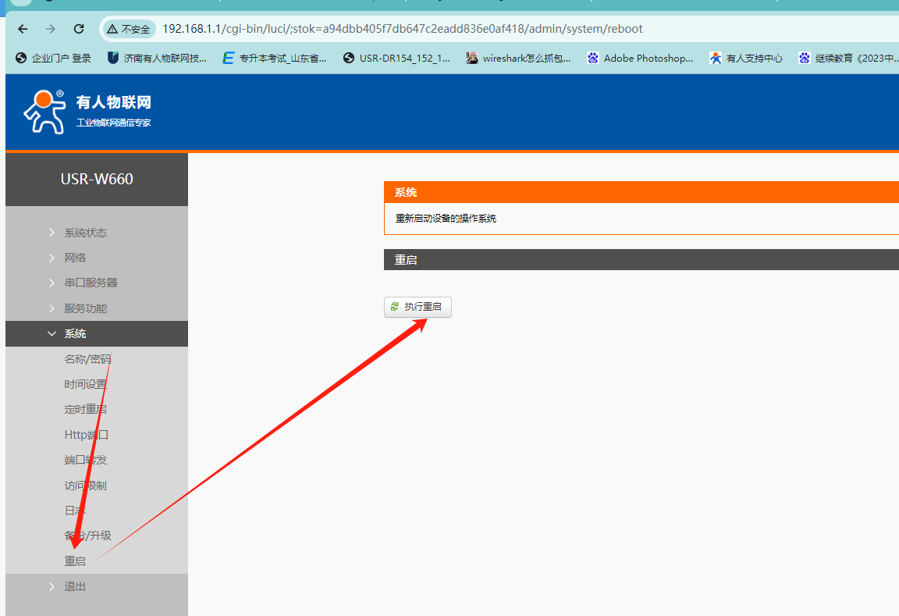The width and height of the screenshot is (899, 616).
Task: Click the 工业物联网通信专家 link
Action: (114, 123)
